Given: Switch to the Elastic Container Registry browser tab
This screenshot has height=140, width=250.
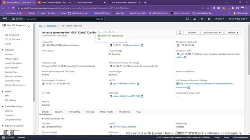Looking at the screenshot, I should [54, 3].
